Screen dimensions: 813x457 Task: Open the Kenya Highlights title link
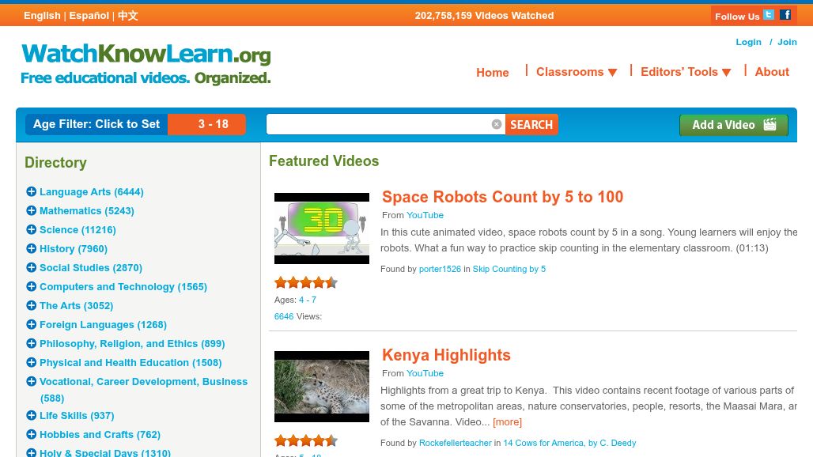coord(446,355)
